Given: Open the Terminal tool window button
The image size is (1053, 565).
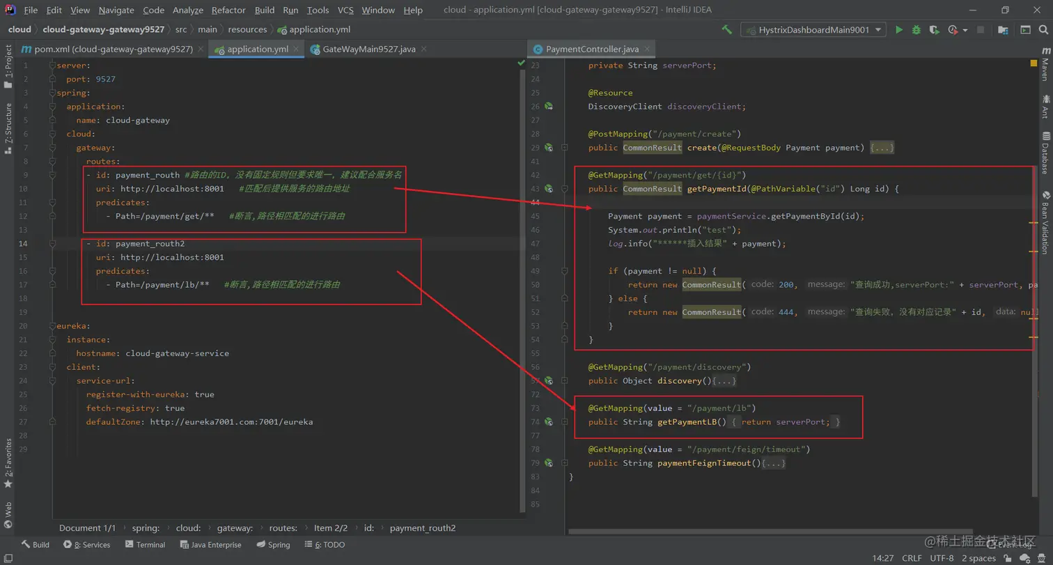Looking at the screenshot, I should pyautogui.click(x=145, y=545).
